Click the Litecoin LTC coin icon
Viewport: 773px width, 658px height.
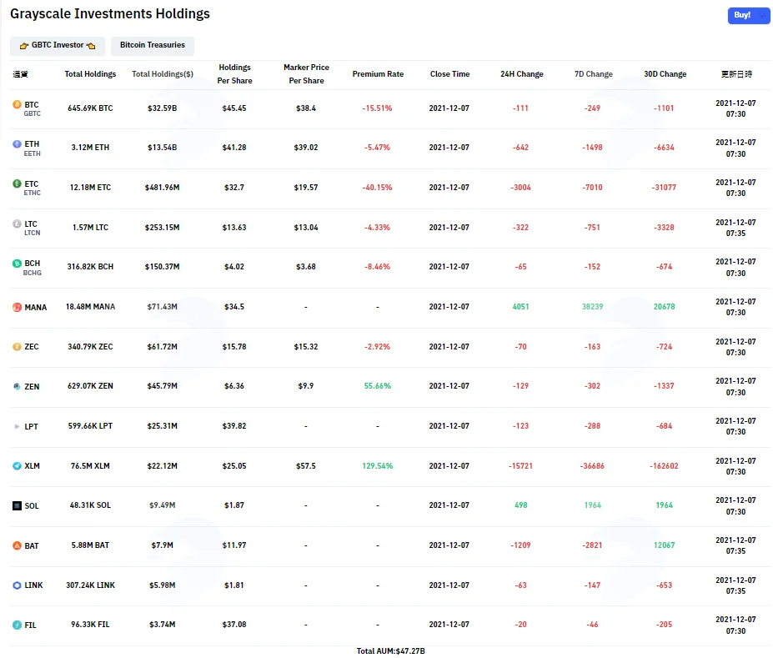pyautogui.click(x=17, y=224)
